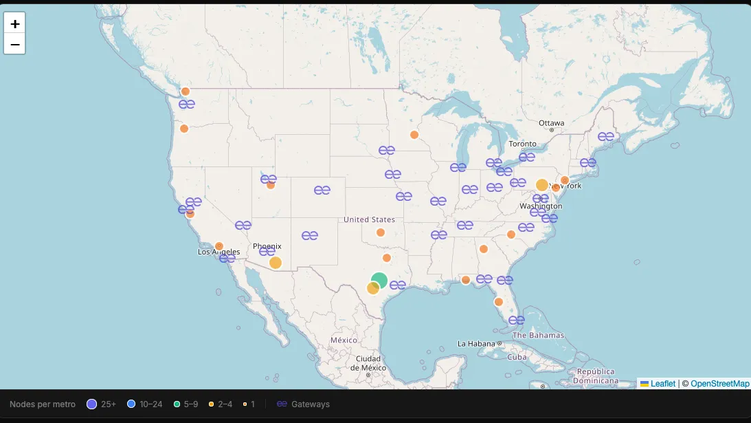Click the Gateways legend icon

282,404
